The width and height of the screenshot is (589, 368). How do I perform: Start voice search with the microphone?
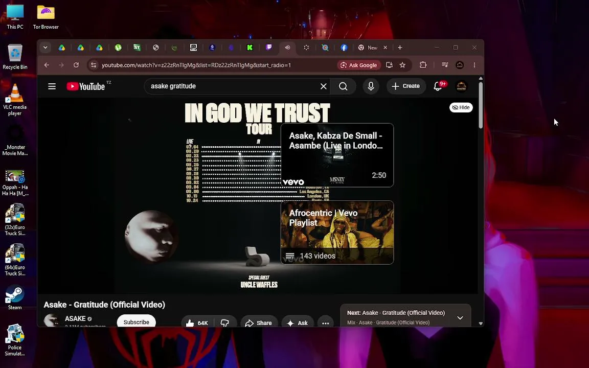(x=371, y=86)
